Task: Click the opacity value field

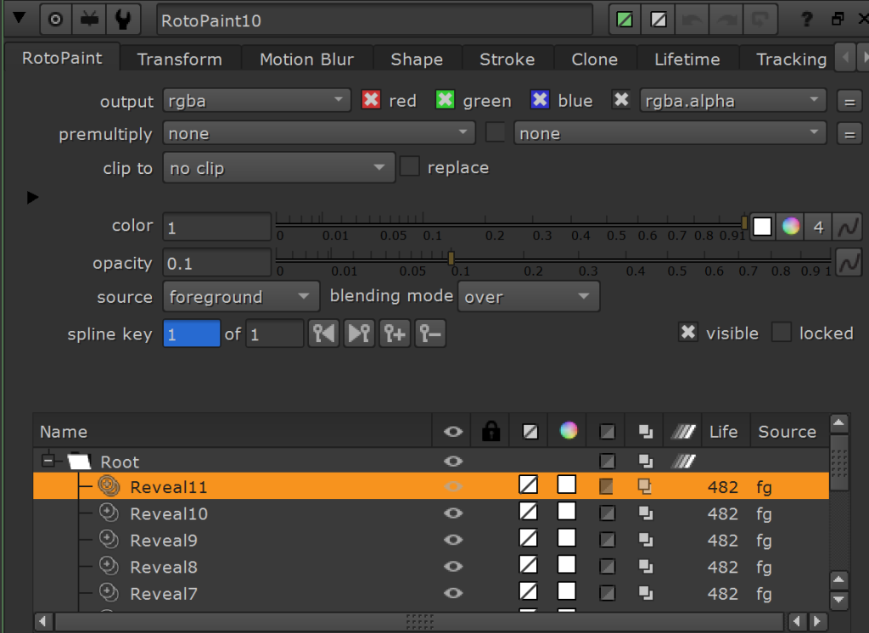Action: pos(216,263)
